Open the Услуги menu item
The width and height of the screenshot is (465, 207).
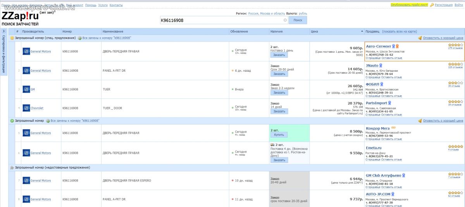pyautogui.click(x=103, y=5)
